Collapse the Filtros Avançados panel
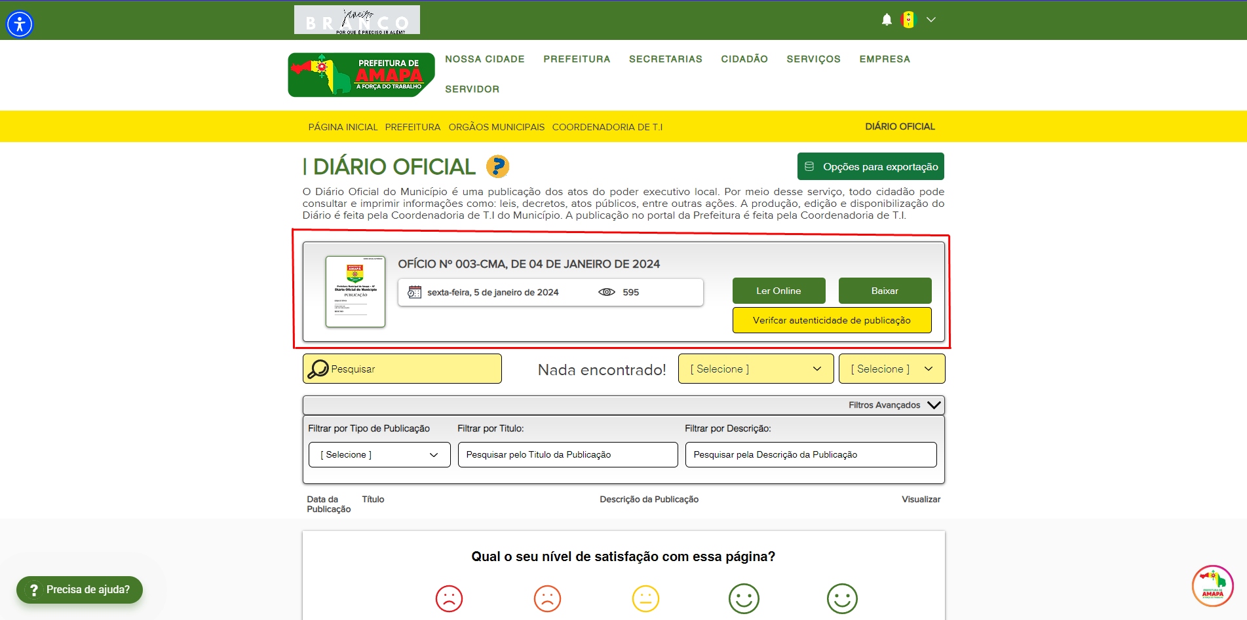Screen dimensions: 1247x620 pyautogui.click(x=623, y=405)
